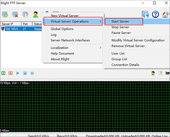Click the Port column header
This screenshot has width=170, height=137.
[x=27, y=24]
